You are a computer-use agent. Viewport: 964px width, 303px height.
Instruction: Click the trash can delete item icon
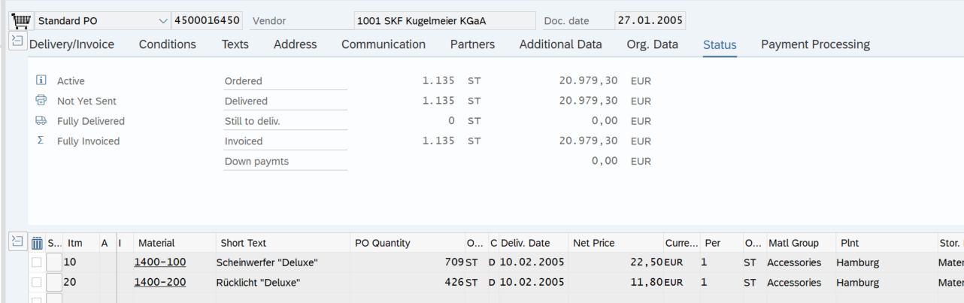point(38,243)
